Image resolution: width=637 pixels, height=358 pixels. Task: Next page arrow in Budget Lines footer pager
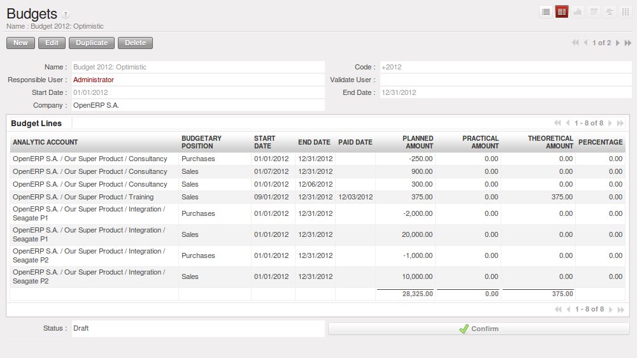coord(611,309)
